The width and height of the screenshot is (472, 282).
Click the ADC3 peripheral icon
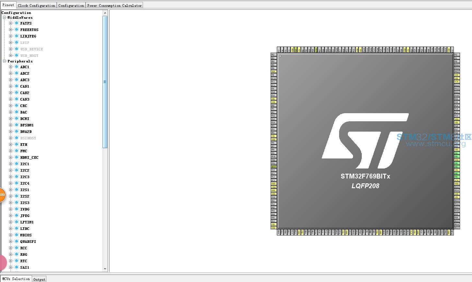tap(17, 80)
